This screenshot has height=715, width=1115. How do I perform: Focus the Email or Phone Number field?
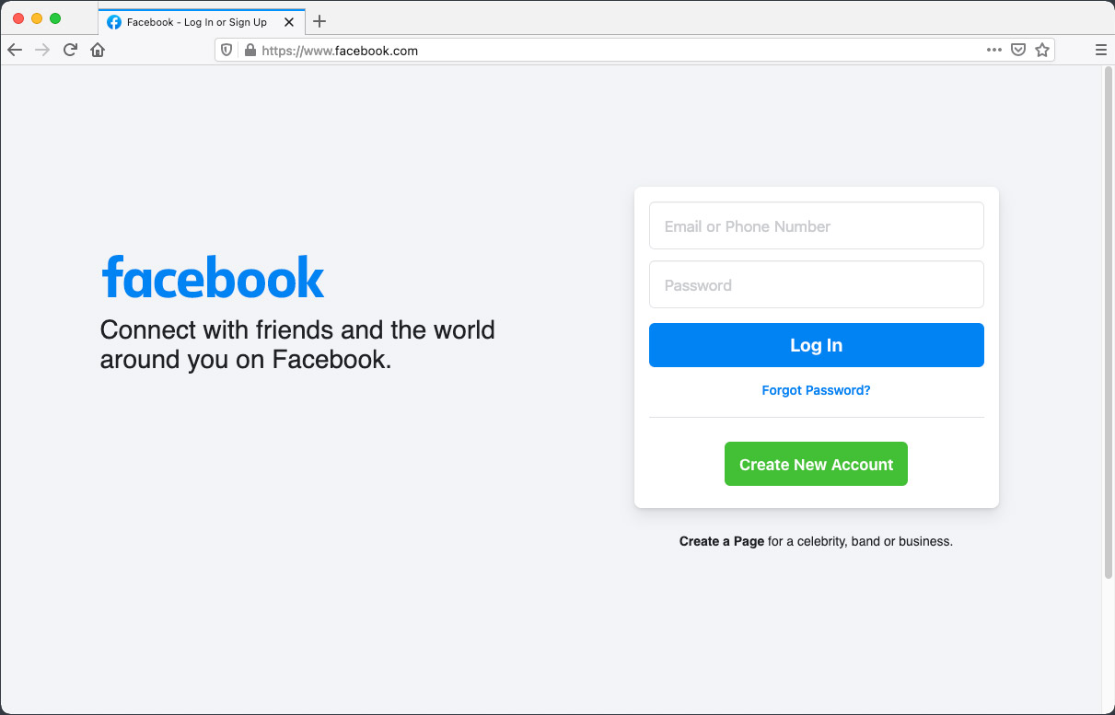816,225
